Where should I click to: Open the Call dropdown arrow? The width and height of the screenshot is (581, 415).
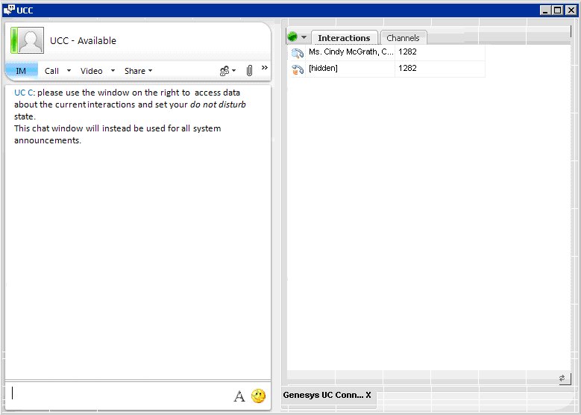(69, 71)
